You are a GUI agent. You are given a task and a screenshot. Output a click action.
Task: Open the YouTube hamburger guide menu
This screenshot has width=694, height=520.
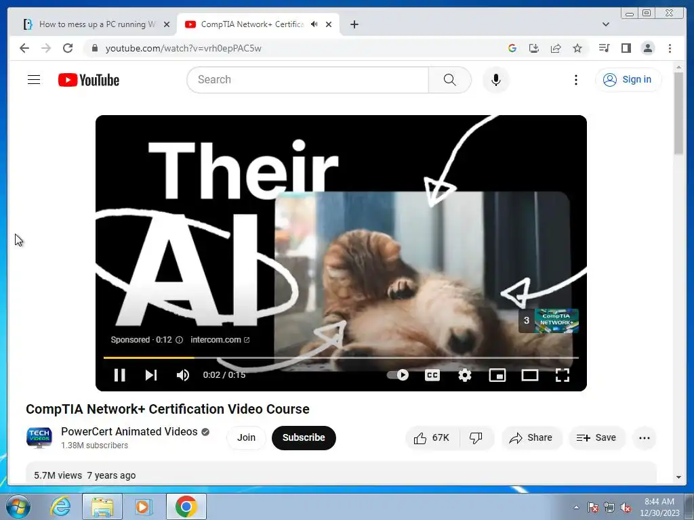pyautogui.click(x=34, y=80)
